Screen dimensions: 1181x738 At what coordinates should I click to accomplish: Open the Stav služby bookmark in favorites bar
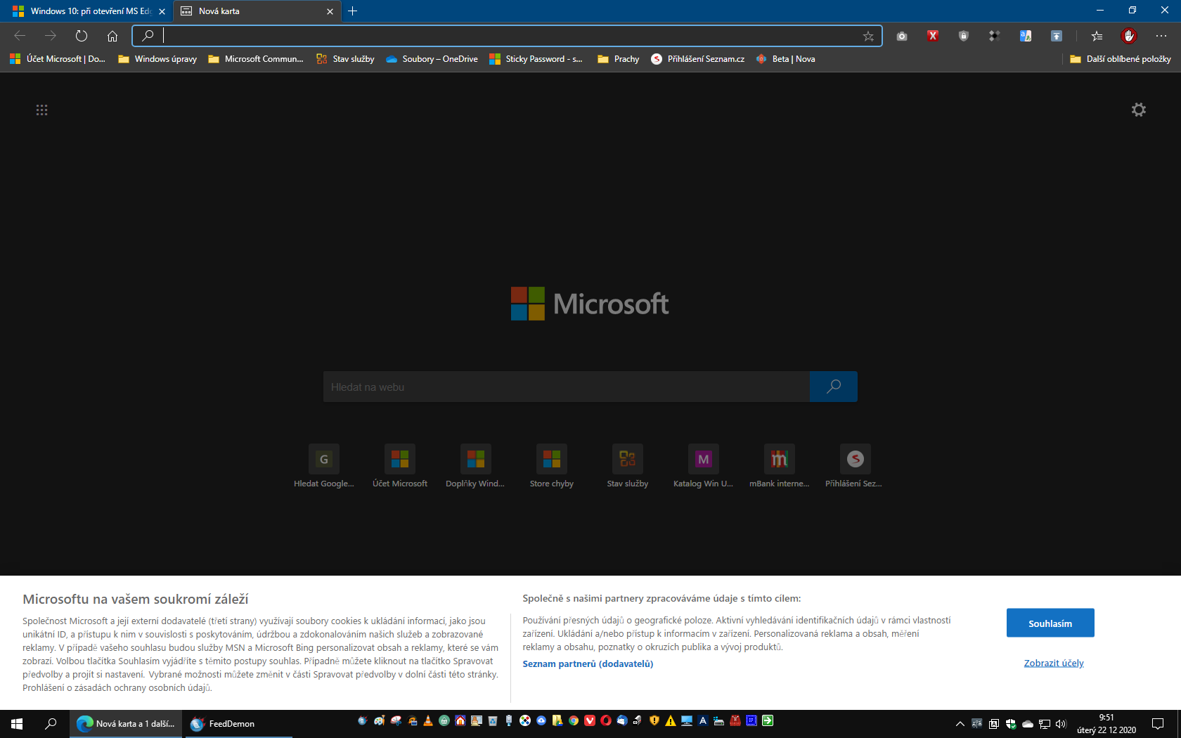(345, 59)
